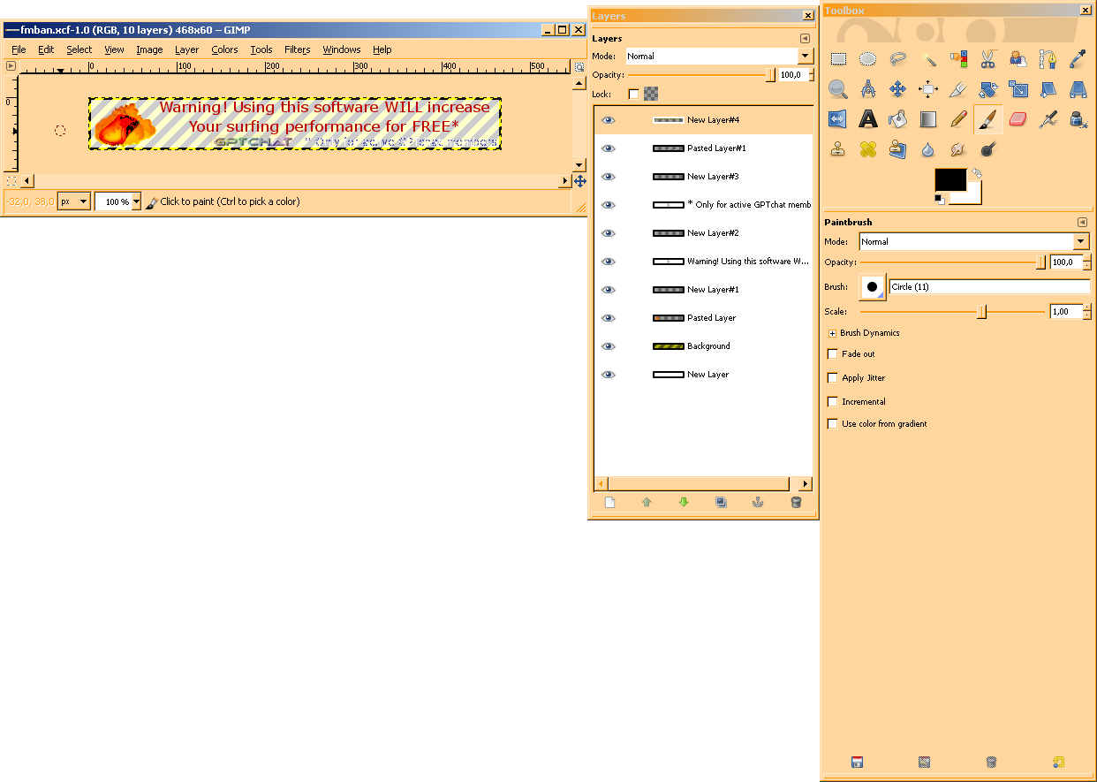Choose the Free Select lasso tool
1097x782 pixels.
coord(898,59)
